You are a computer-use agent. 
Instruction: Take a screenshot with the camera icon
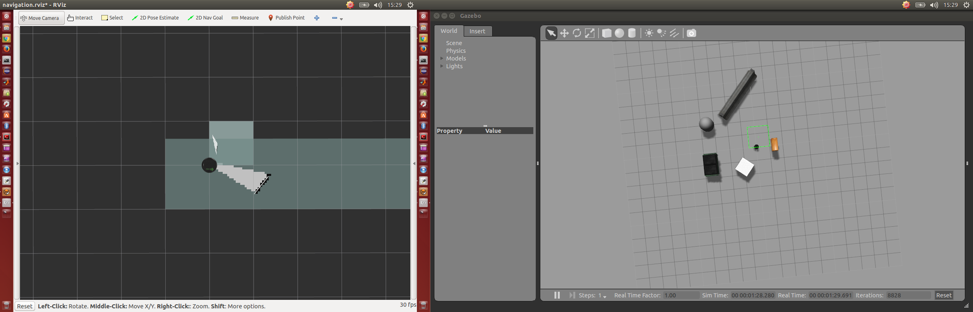coord(691,33)
